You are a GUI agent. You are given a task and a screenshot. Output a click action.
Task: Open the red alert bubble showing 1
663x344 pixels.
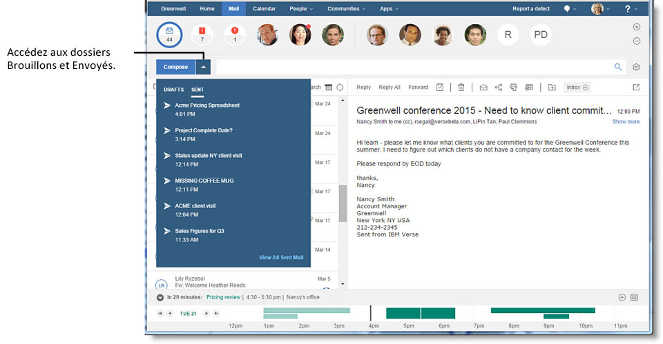pos(235,34)
